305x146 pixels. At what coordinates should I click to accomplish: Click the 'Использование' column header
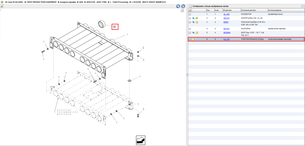[285, 10]
